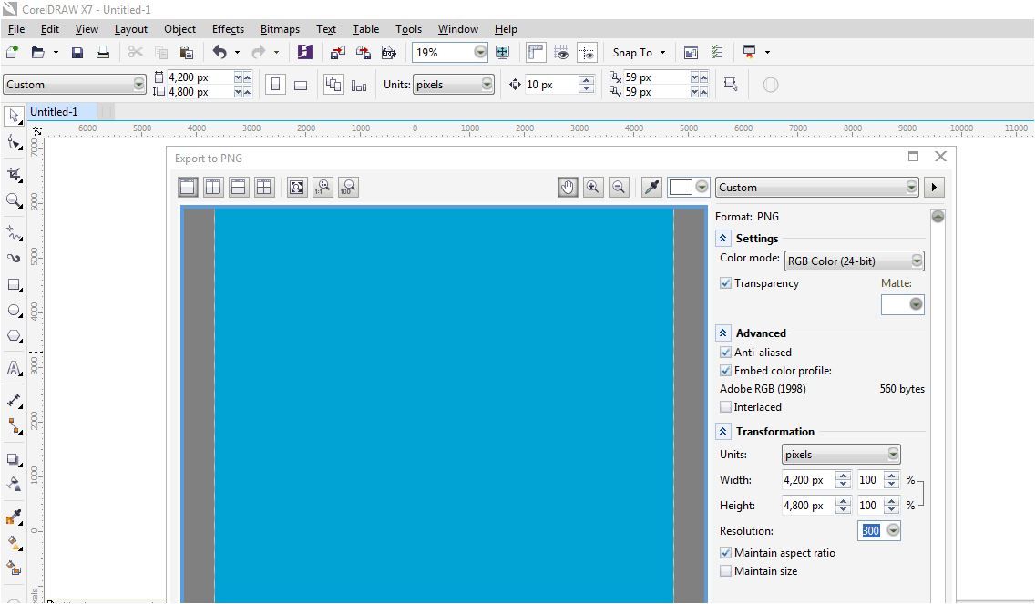Open the Matte color picker
Screen dimensions: 1035x604
point(902,304)
